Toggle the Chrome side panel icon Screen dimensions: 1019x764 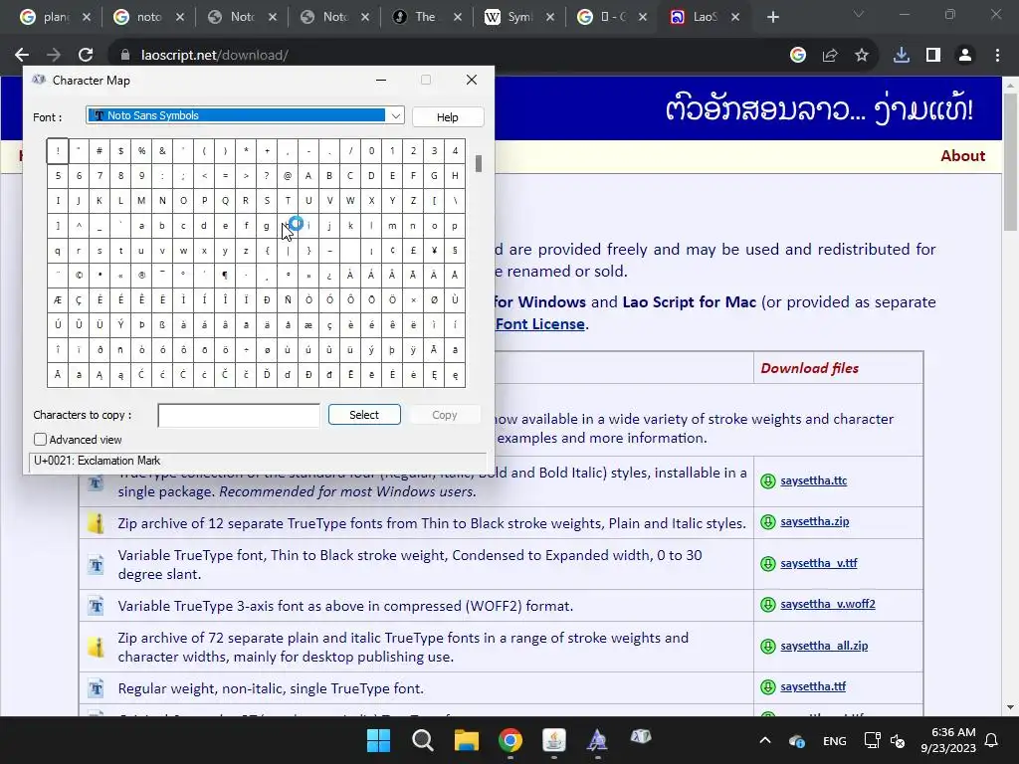933,56
